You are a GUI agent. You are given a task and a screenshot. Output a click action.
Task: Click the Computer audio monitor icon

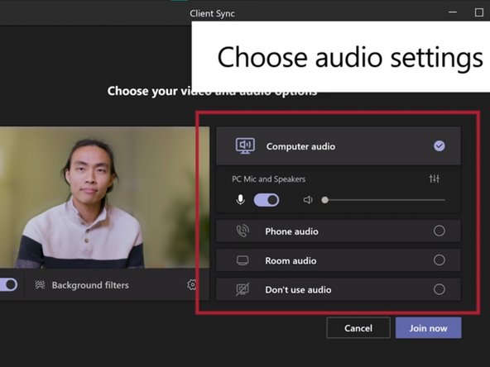tap(245, 146)
